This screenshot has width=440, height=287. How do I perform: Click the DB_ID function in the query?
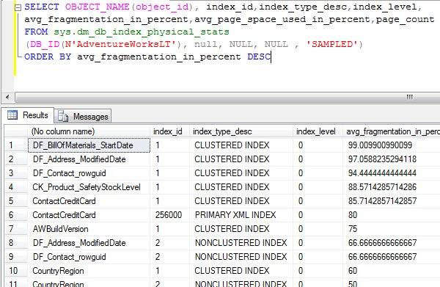coord(45,44)
